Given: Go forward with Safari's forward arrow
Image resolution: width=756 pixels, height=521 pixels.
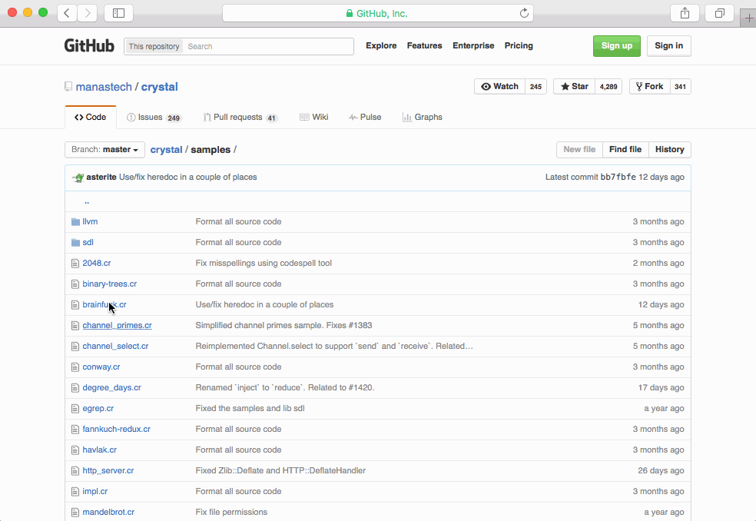Looking at the screenshot, I should click(x=88, y=13).
